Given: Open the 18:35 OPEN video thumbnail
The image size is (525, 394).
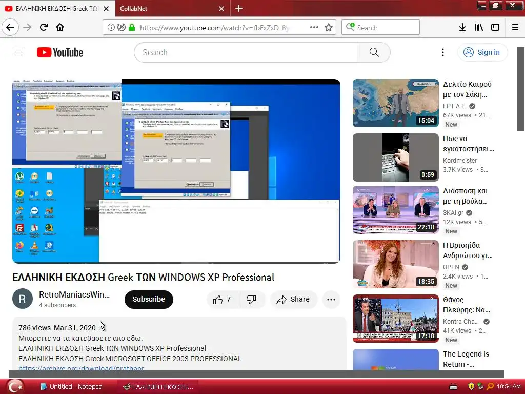Looking at the screenshot, I should 395,264.
